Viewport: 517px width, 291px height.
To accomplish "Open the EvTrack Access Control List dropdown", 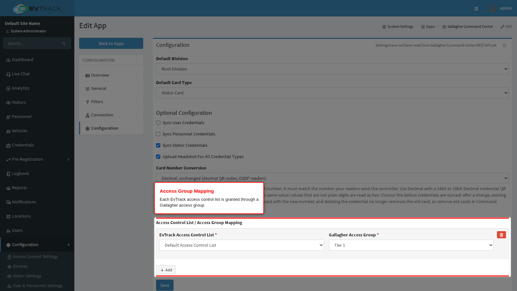I will point(242,245).
